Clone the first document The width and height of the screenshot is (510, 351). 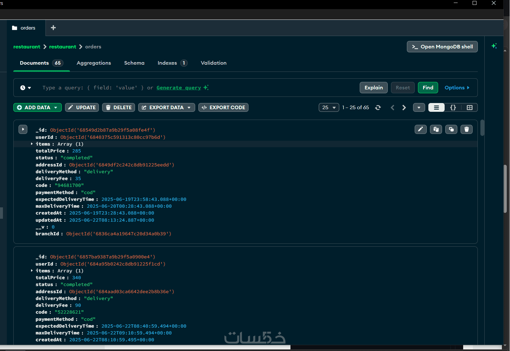pos(451,129)
